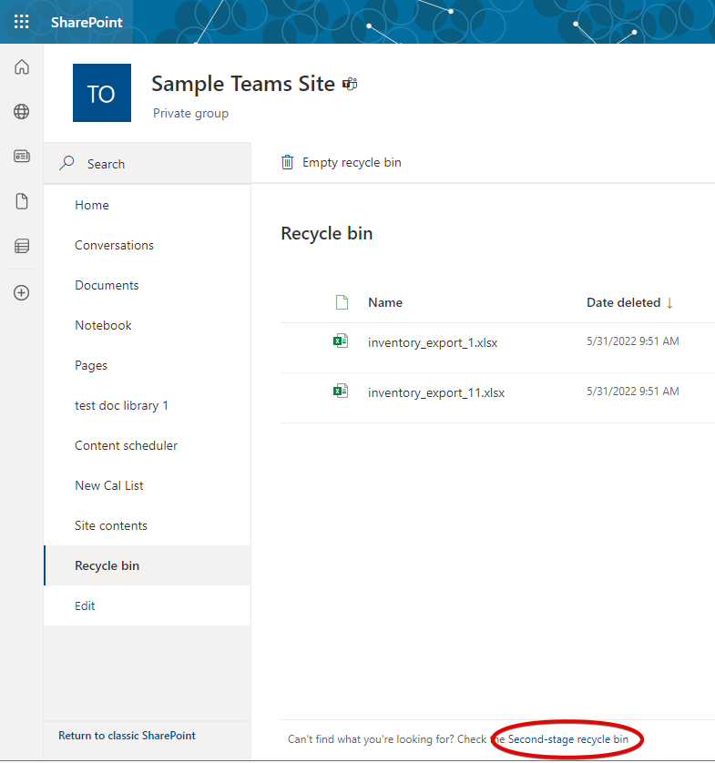The width and height of the screenshot is (715, 763).
Task: Open the Second-stage recycle bin link
Action: pyautogui.click(x=567, y=739)
